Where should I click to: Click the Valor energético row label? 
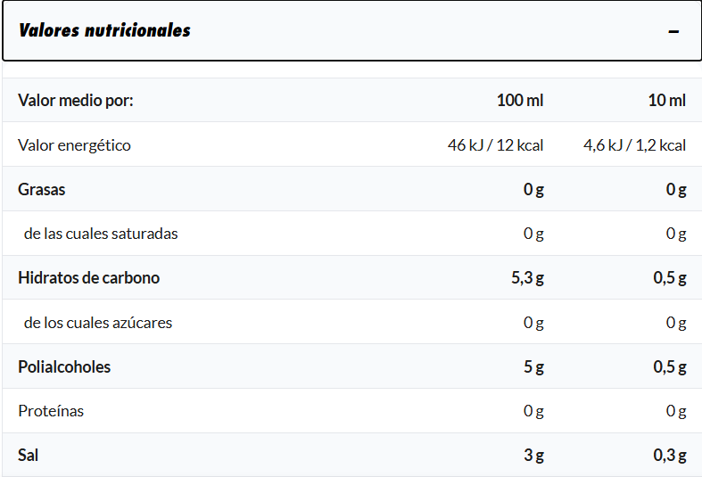[74, 144]
